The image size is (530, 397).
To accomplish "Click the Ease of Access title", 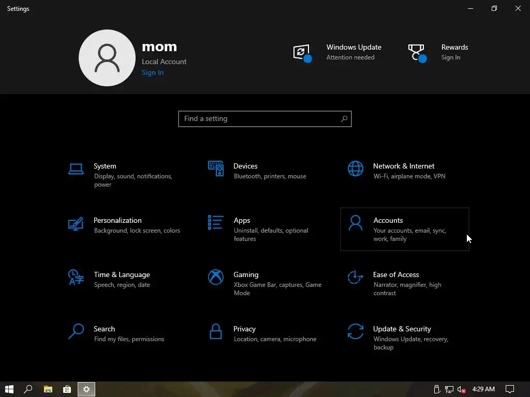I will pyautogui.click(x=396, y=274).
